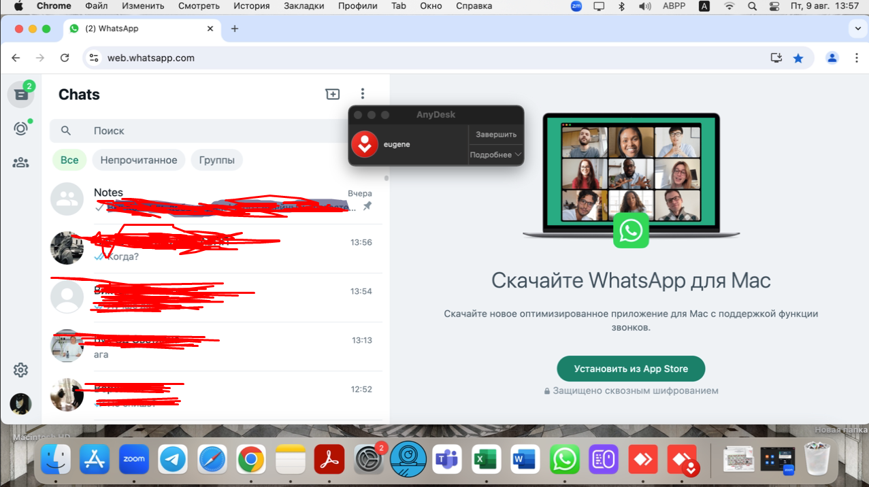The image size is (869, 487).
Task: Select the "Группы" chat filter
Action: pos(216,161)
